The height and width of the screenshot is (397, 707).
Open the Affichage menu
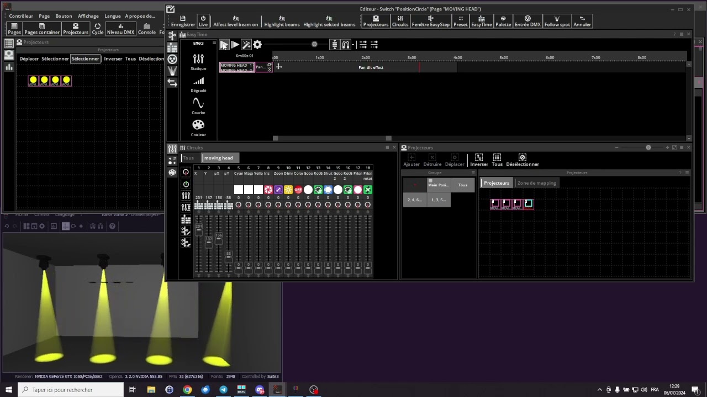pos(88,16)
